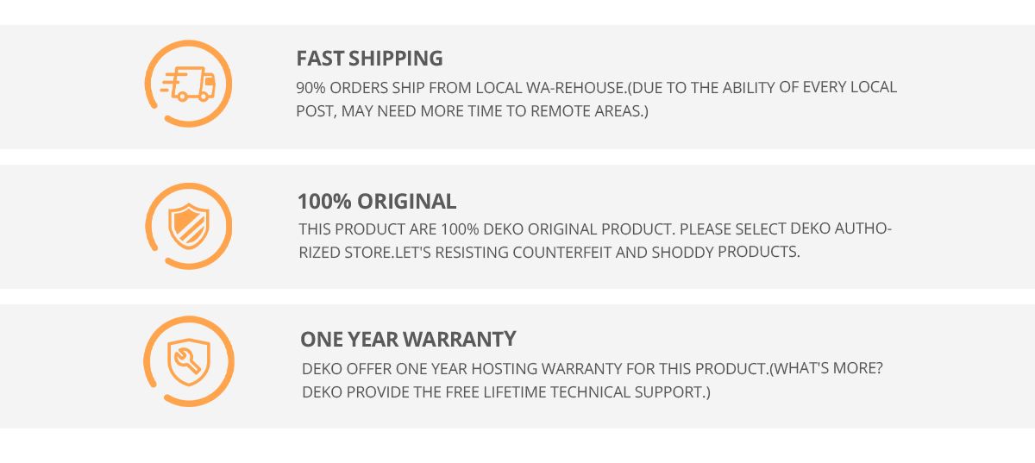Click the line starting RIZED STORE
The width and height of the screenshot is (1035, 463).
click(x=549, y=253)
